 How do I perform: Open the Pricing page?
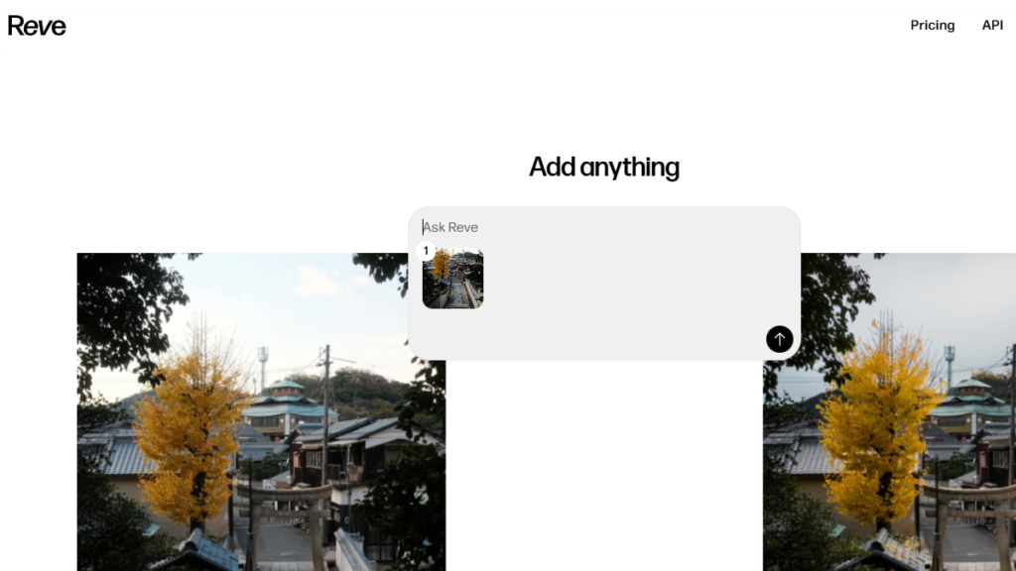pyautogui.click(x=933, y=25)
